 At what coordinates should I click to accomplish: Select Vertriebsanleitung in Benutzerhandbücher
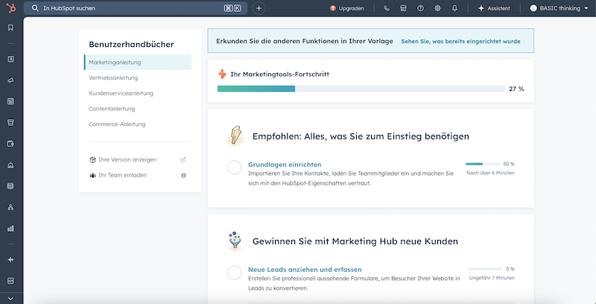pyautogui.click(x=113, y=77)
